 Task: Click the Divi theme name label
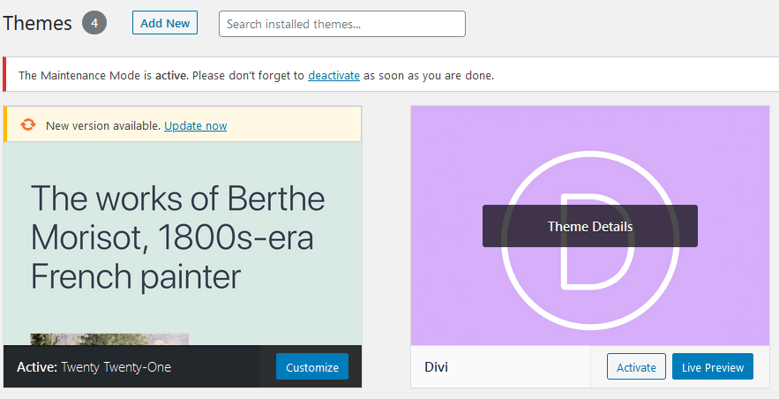tap(436, 367)
